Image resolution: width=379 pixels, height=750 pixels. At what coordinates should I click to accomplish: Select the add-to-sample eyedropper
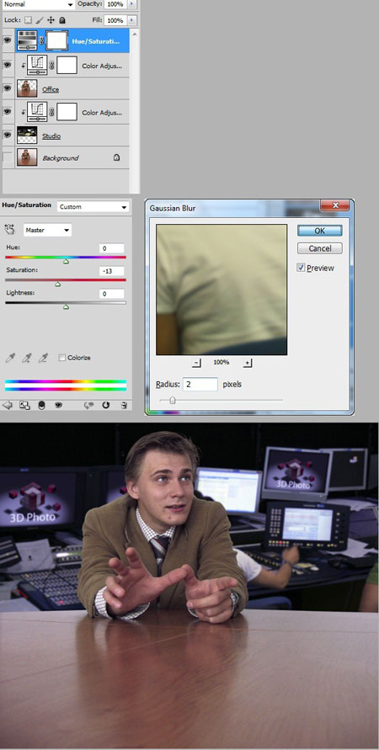(x=27, y=358)
